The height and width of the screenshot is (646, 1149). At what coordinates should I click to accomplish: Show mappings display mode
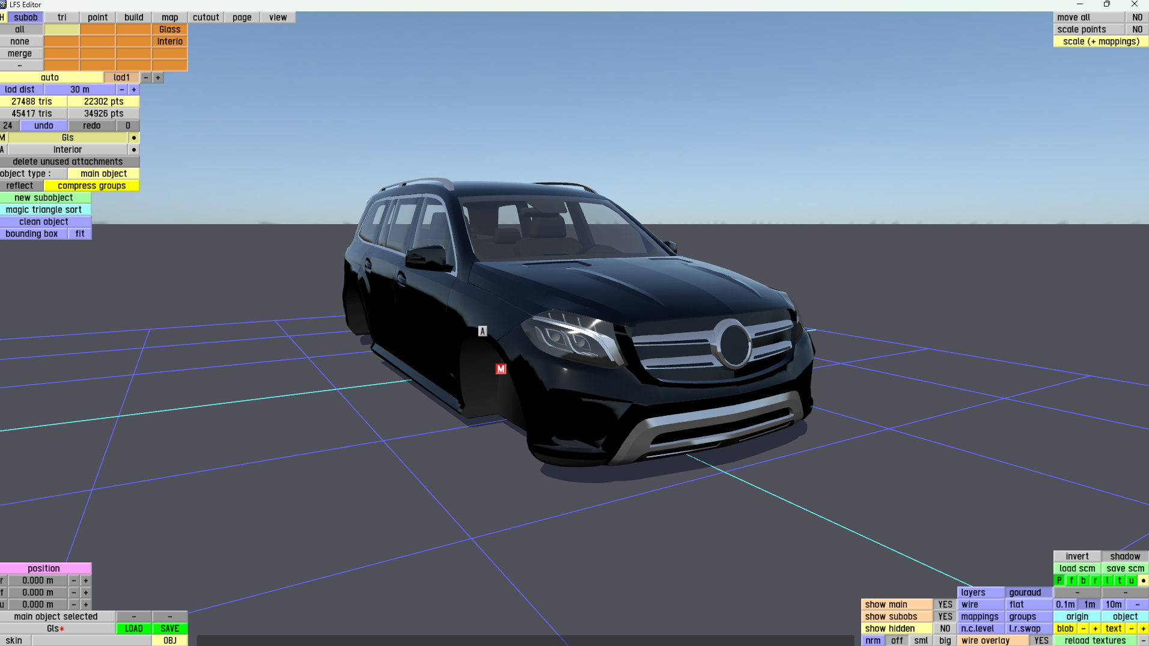pos(981,617)
